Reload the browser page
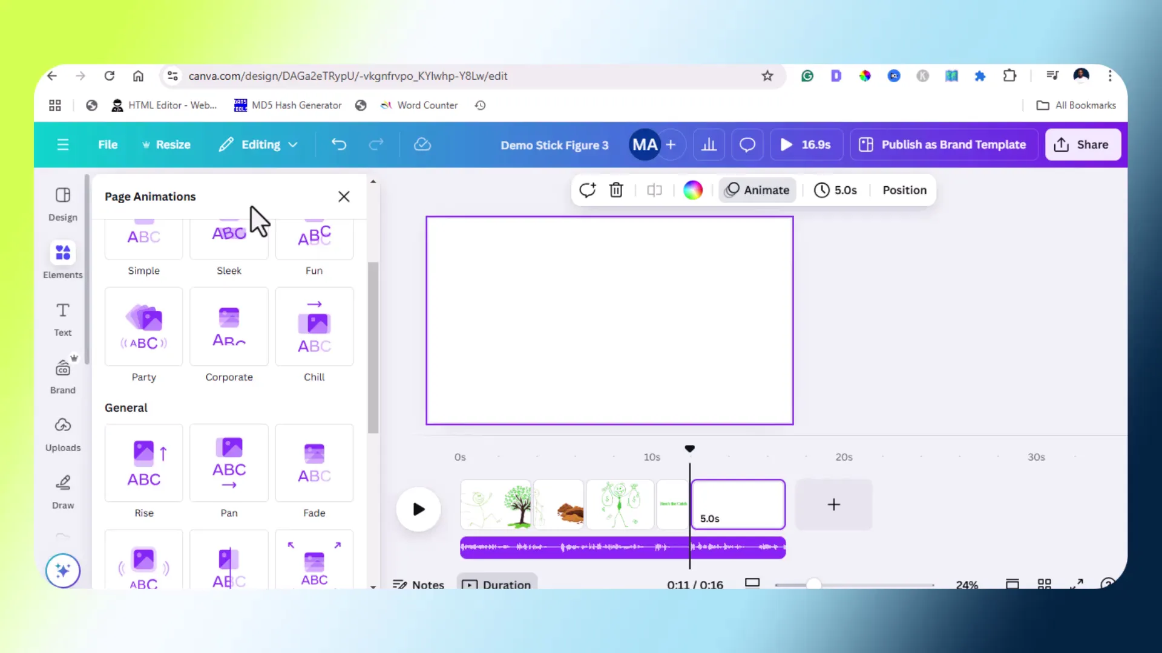The image size is (1162, 653). [x=109, y=76]
